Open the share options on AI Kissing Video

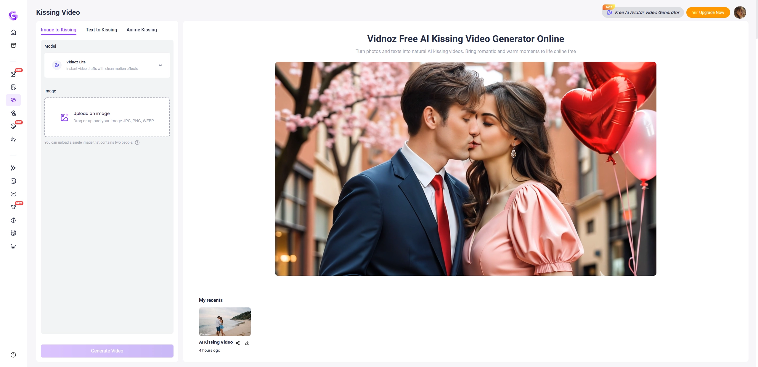pos(238,343)
